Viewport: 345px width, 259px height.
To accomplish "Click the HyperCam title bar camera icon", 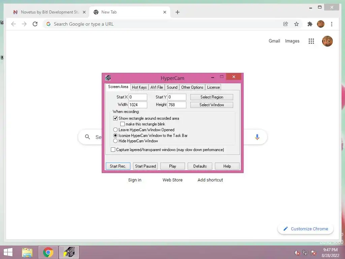I will point(108,78).
